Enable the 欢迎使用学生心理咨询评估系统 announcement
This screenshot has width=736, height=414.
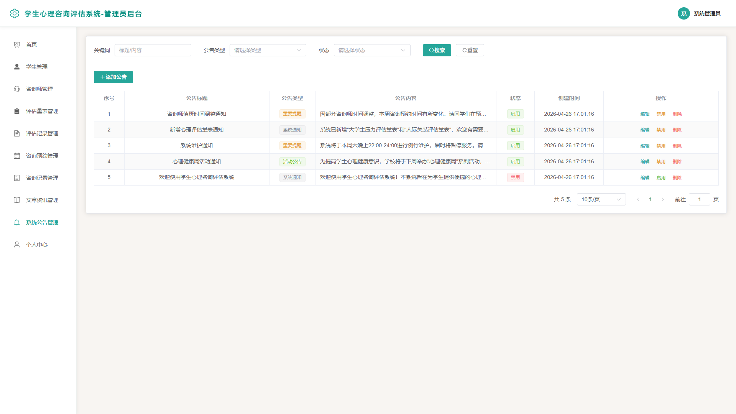coord(661,178)
